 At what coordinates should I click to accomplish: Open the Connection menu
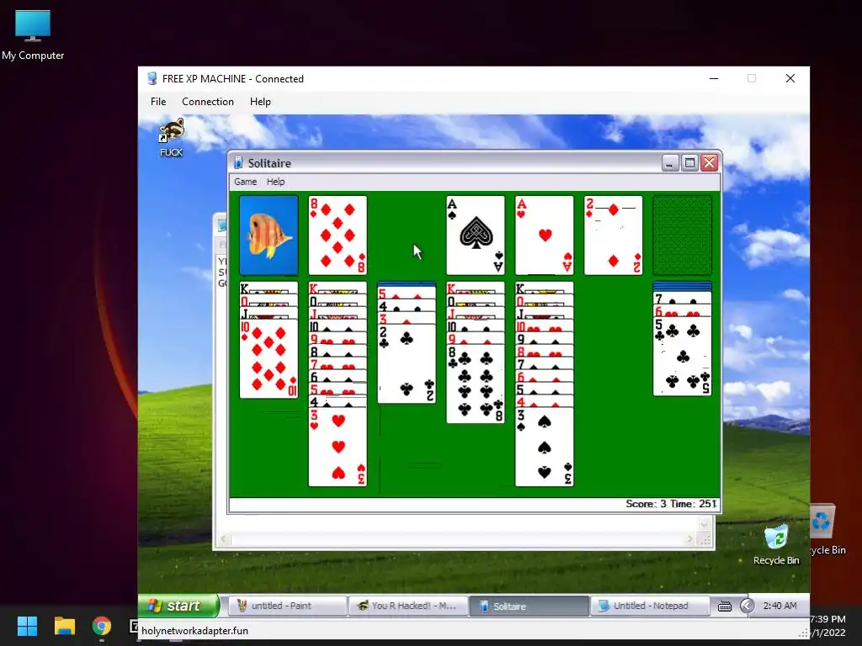tap(208, 102)
